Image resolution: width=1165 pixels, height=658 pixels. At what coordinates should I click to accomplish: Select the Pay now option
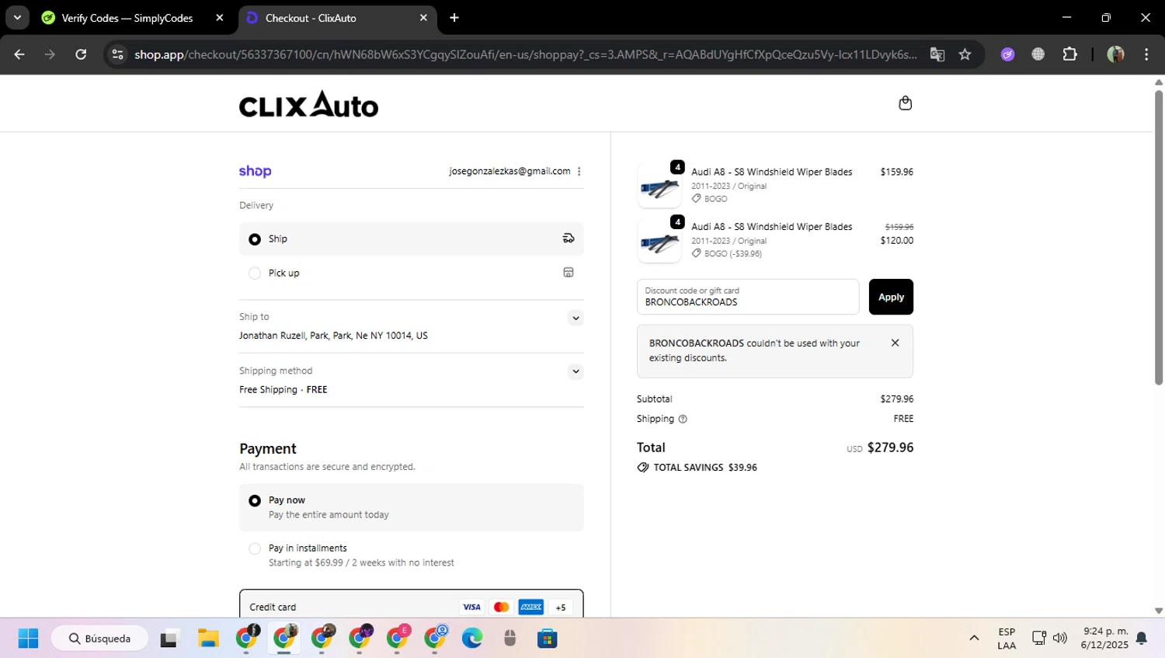coord(255,501)
